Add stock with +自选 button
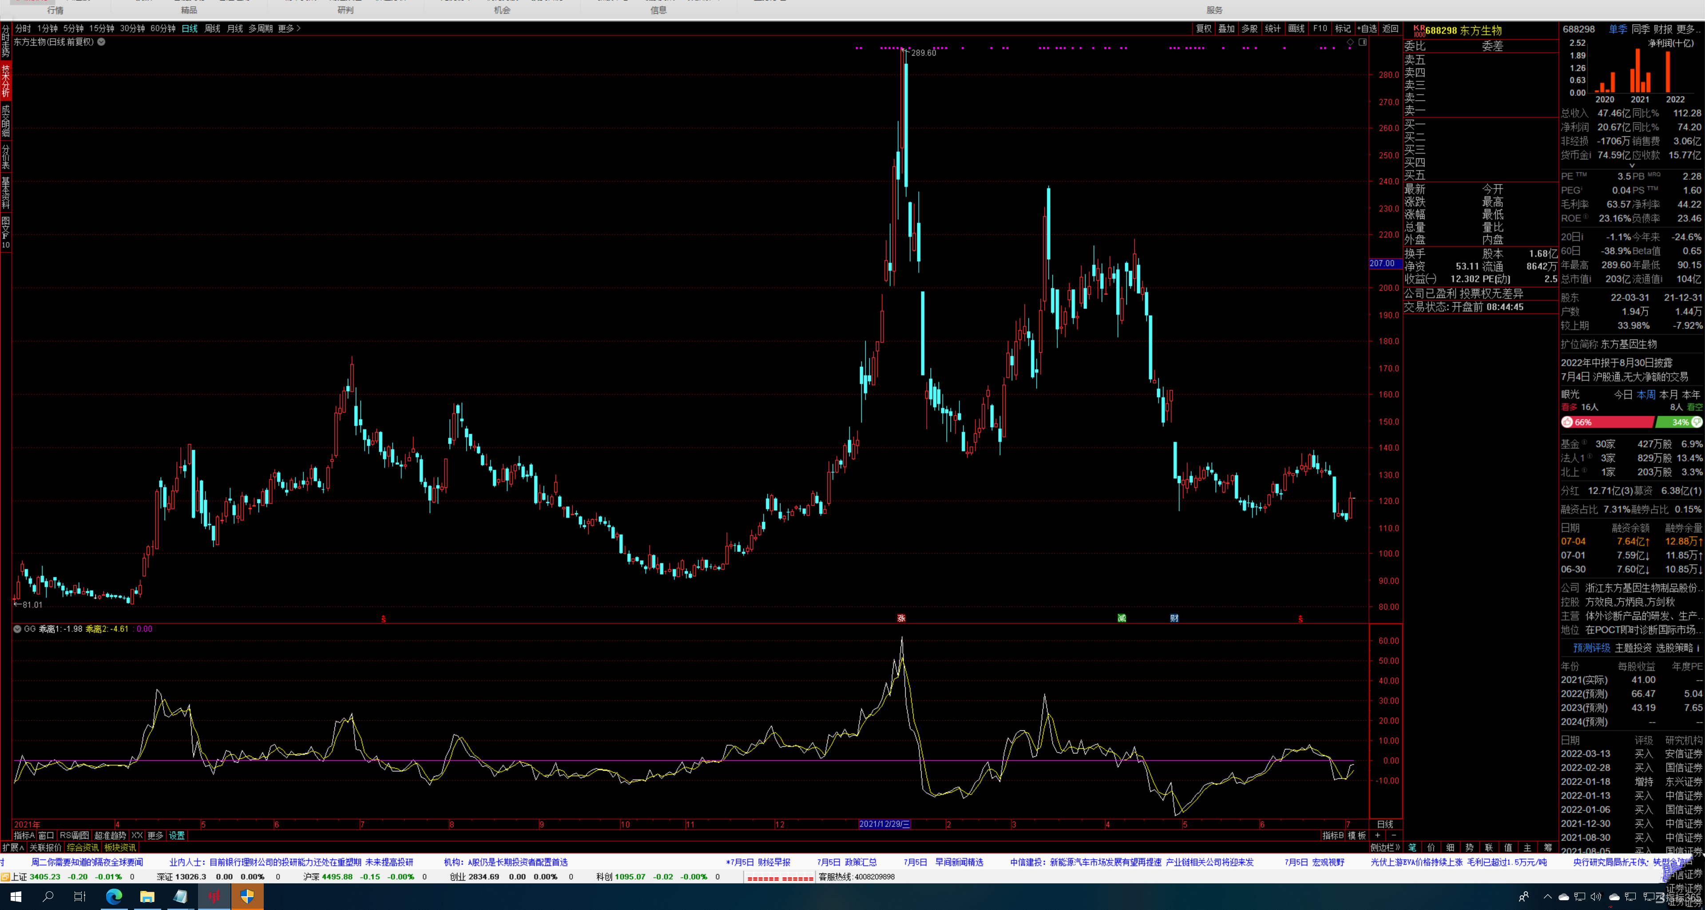 click(1366, 28)
